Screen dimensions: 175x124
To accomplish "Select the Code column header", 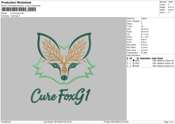I will [x=154, y=58].
